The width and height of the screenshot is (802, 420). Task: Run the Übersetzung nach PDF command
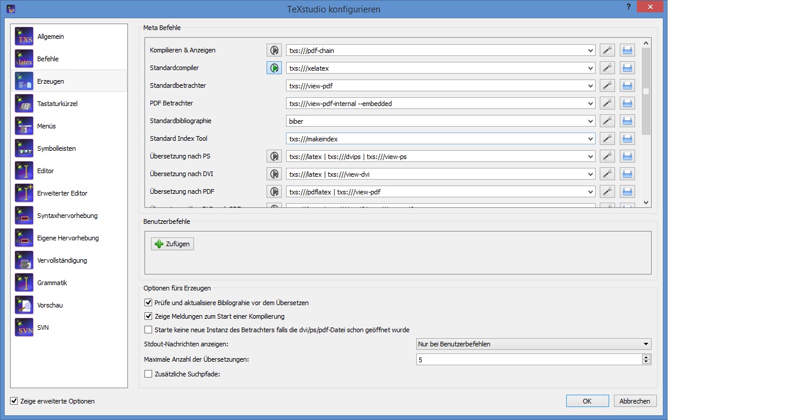tap(274, 192)
